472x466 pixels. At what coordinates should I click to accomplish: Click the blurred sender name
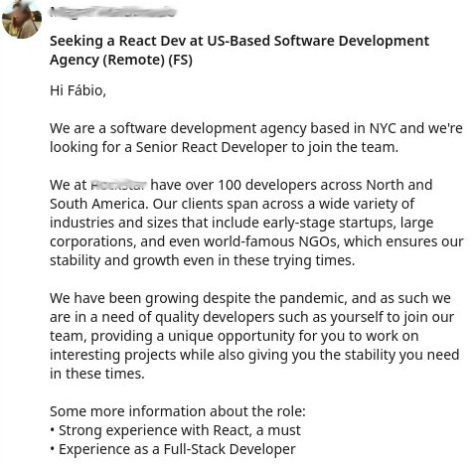pyautogui.click(x=112, y=12)
